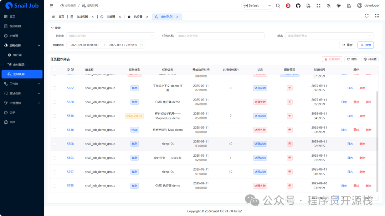The width and height of the screenshot is (385, 216).
Task: Toggle light/dark theme sun icon
Action: click(339, 6)
